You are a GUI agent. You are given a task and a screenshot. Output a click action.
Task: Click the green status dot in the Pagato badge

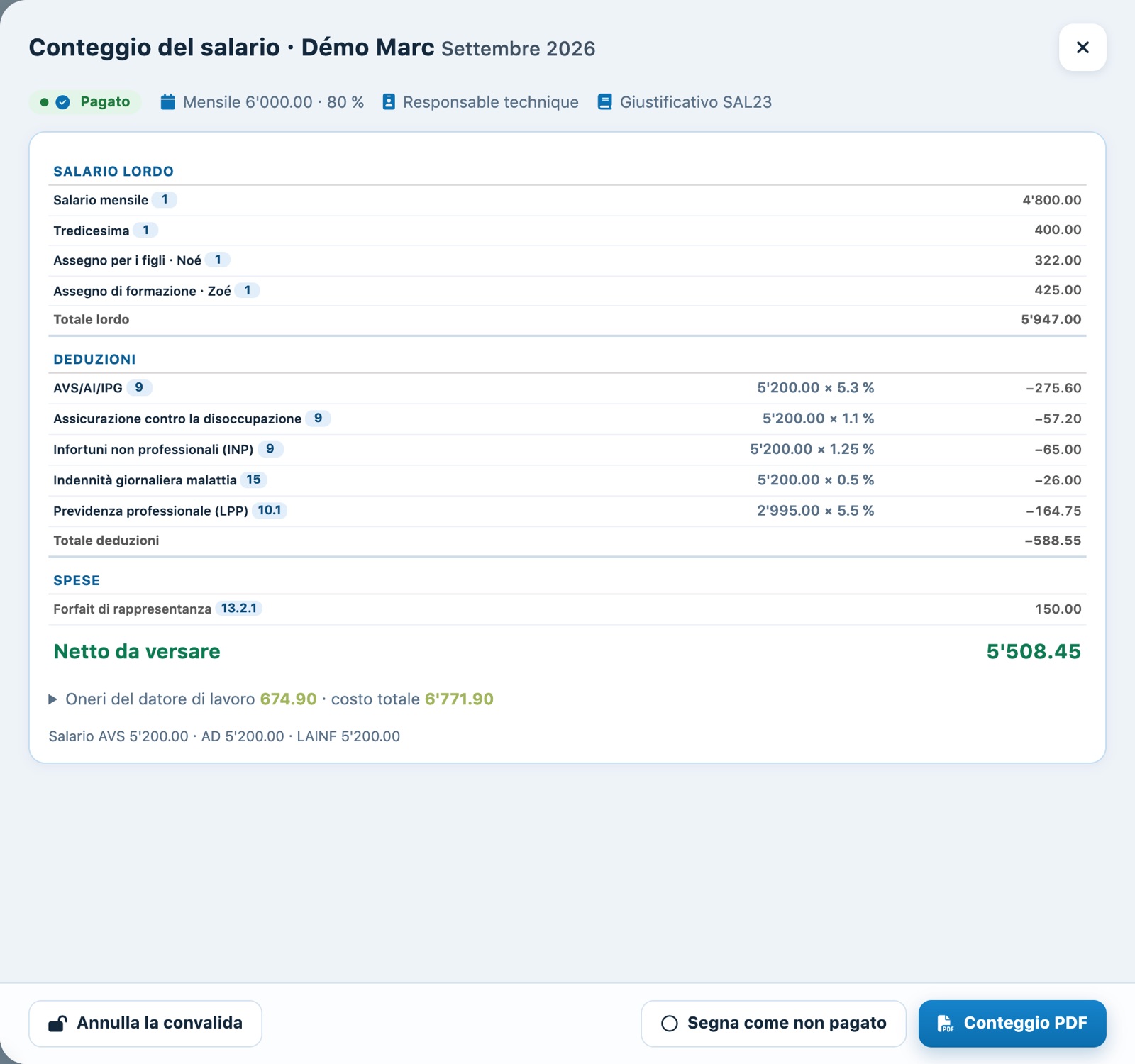44,102
